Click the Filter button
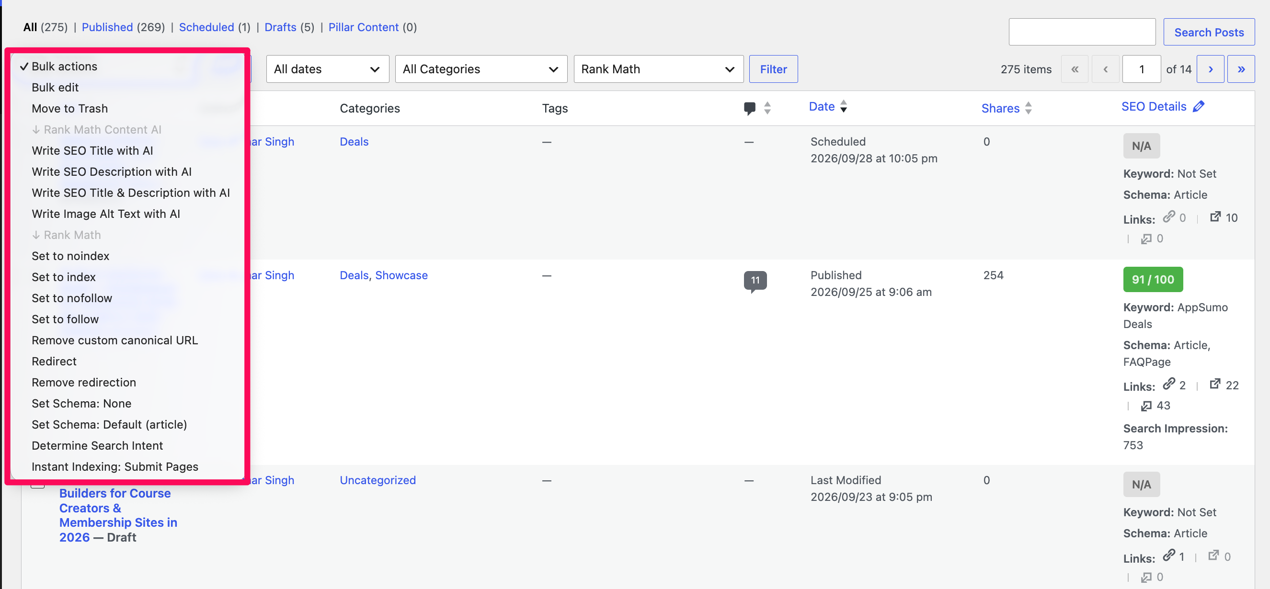The width and height of the screenshot is (1270, 589). pyautogui.click(x=773, y=69)
